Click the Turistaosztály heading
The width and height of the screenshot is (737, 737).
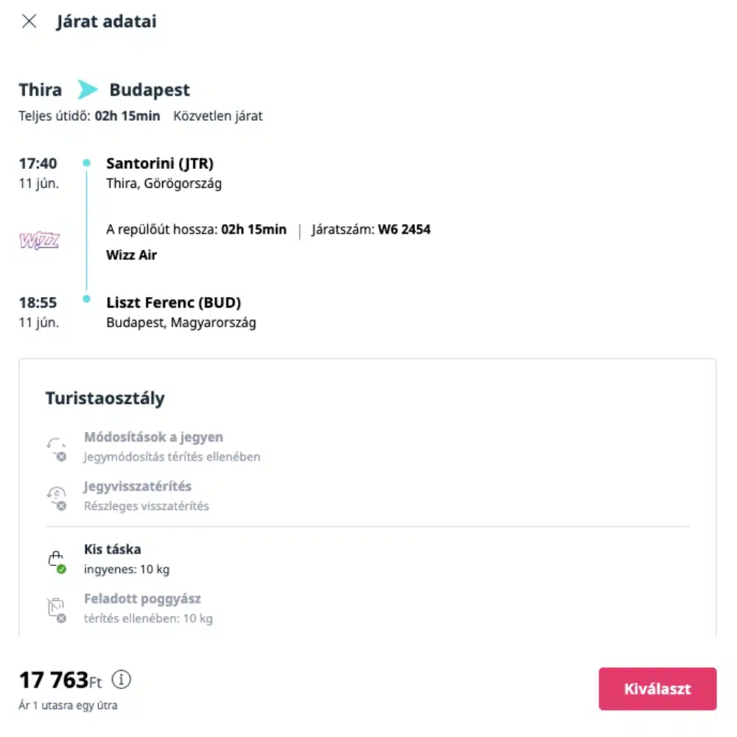click(x=105, y=399)
